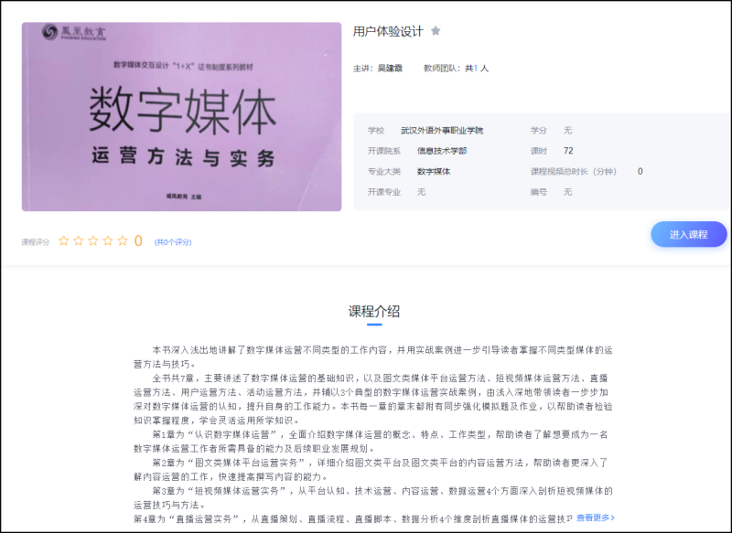
Task: Click department 信息技术学部
Action: [442, 151]
